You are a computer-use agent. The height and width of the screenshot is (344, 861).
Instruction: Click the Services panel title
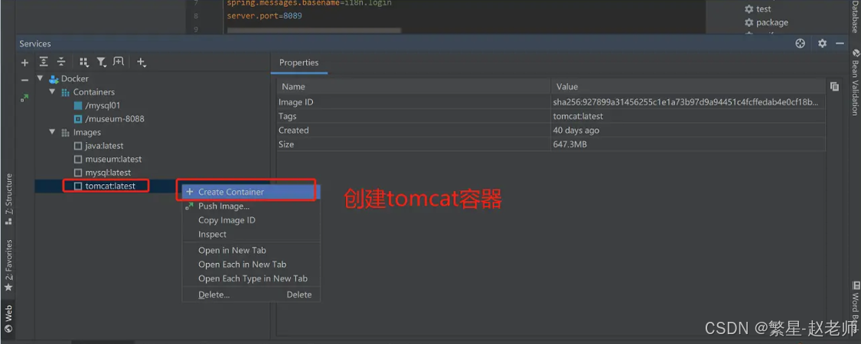click(35, 44)
